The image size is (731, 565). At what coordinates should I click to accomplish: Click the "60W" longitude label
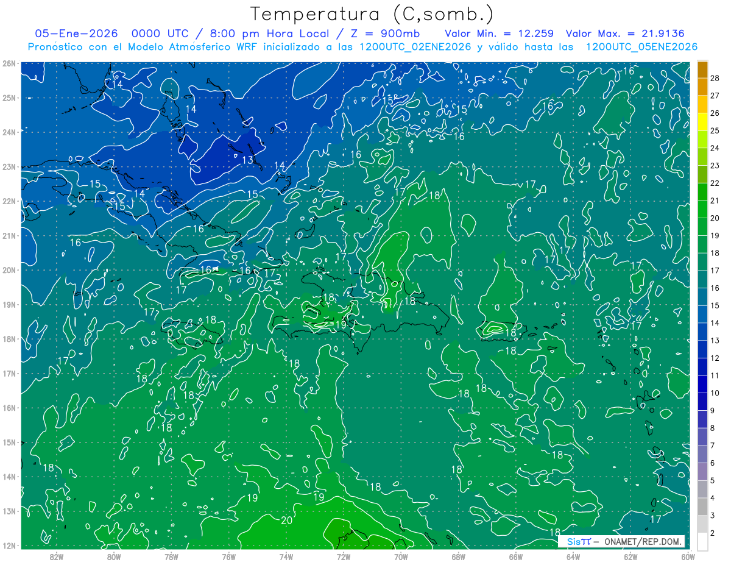pyautogui.click(x=687, y=556)
